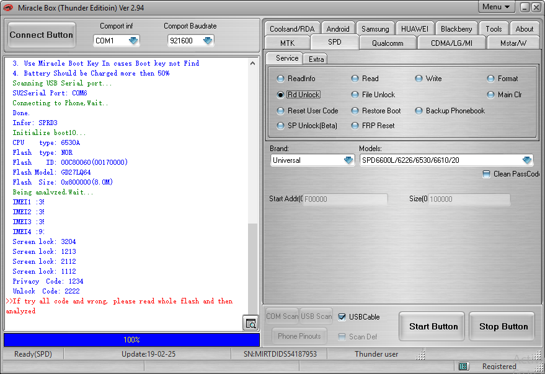
Task: Click the 'Flash Model: GD27LQ64' log line
Action: click(52, 172)
